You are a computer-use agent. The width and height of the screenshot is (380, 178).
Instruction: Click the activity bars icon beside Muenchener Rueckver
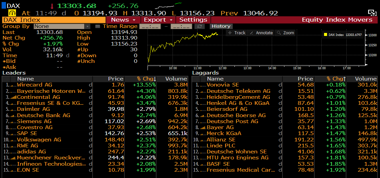coord(14,158)
